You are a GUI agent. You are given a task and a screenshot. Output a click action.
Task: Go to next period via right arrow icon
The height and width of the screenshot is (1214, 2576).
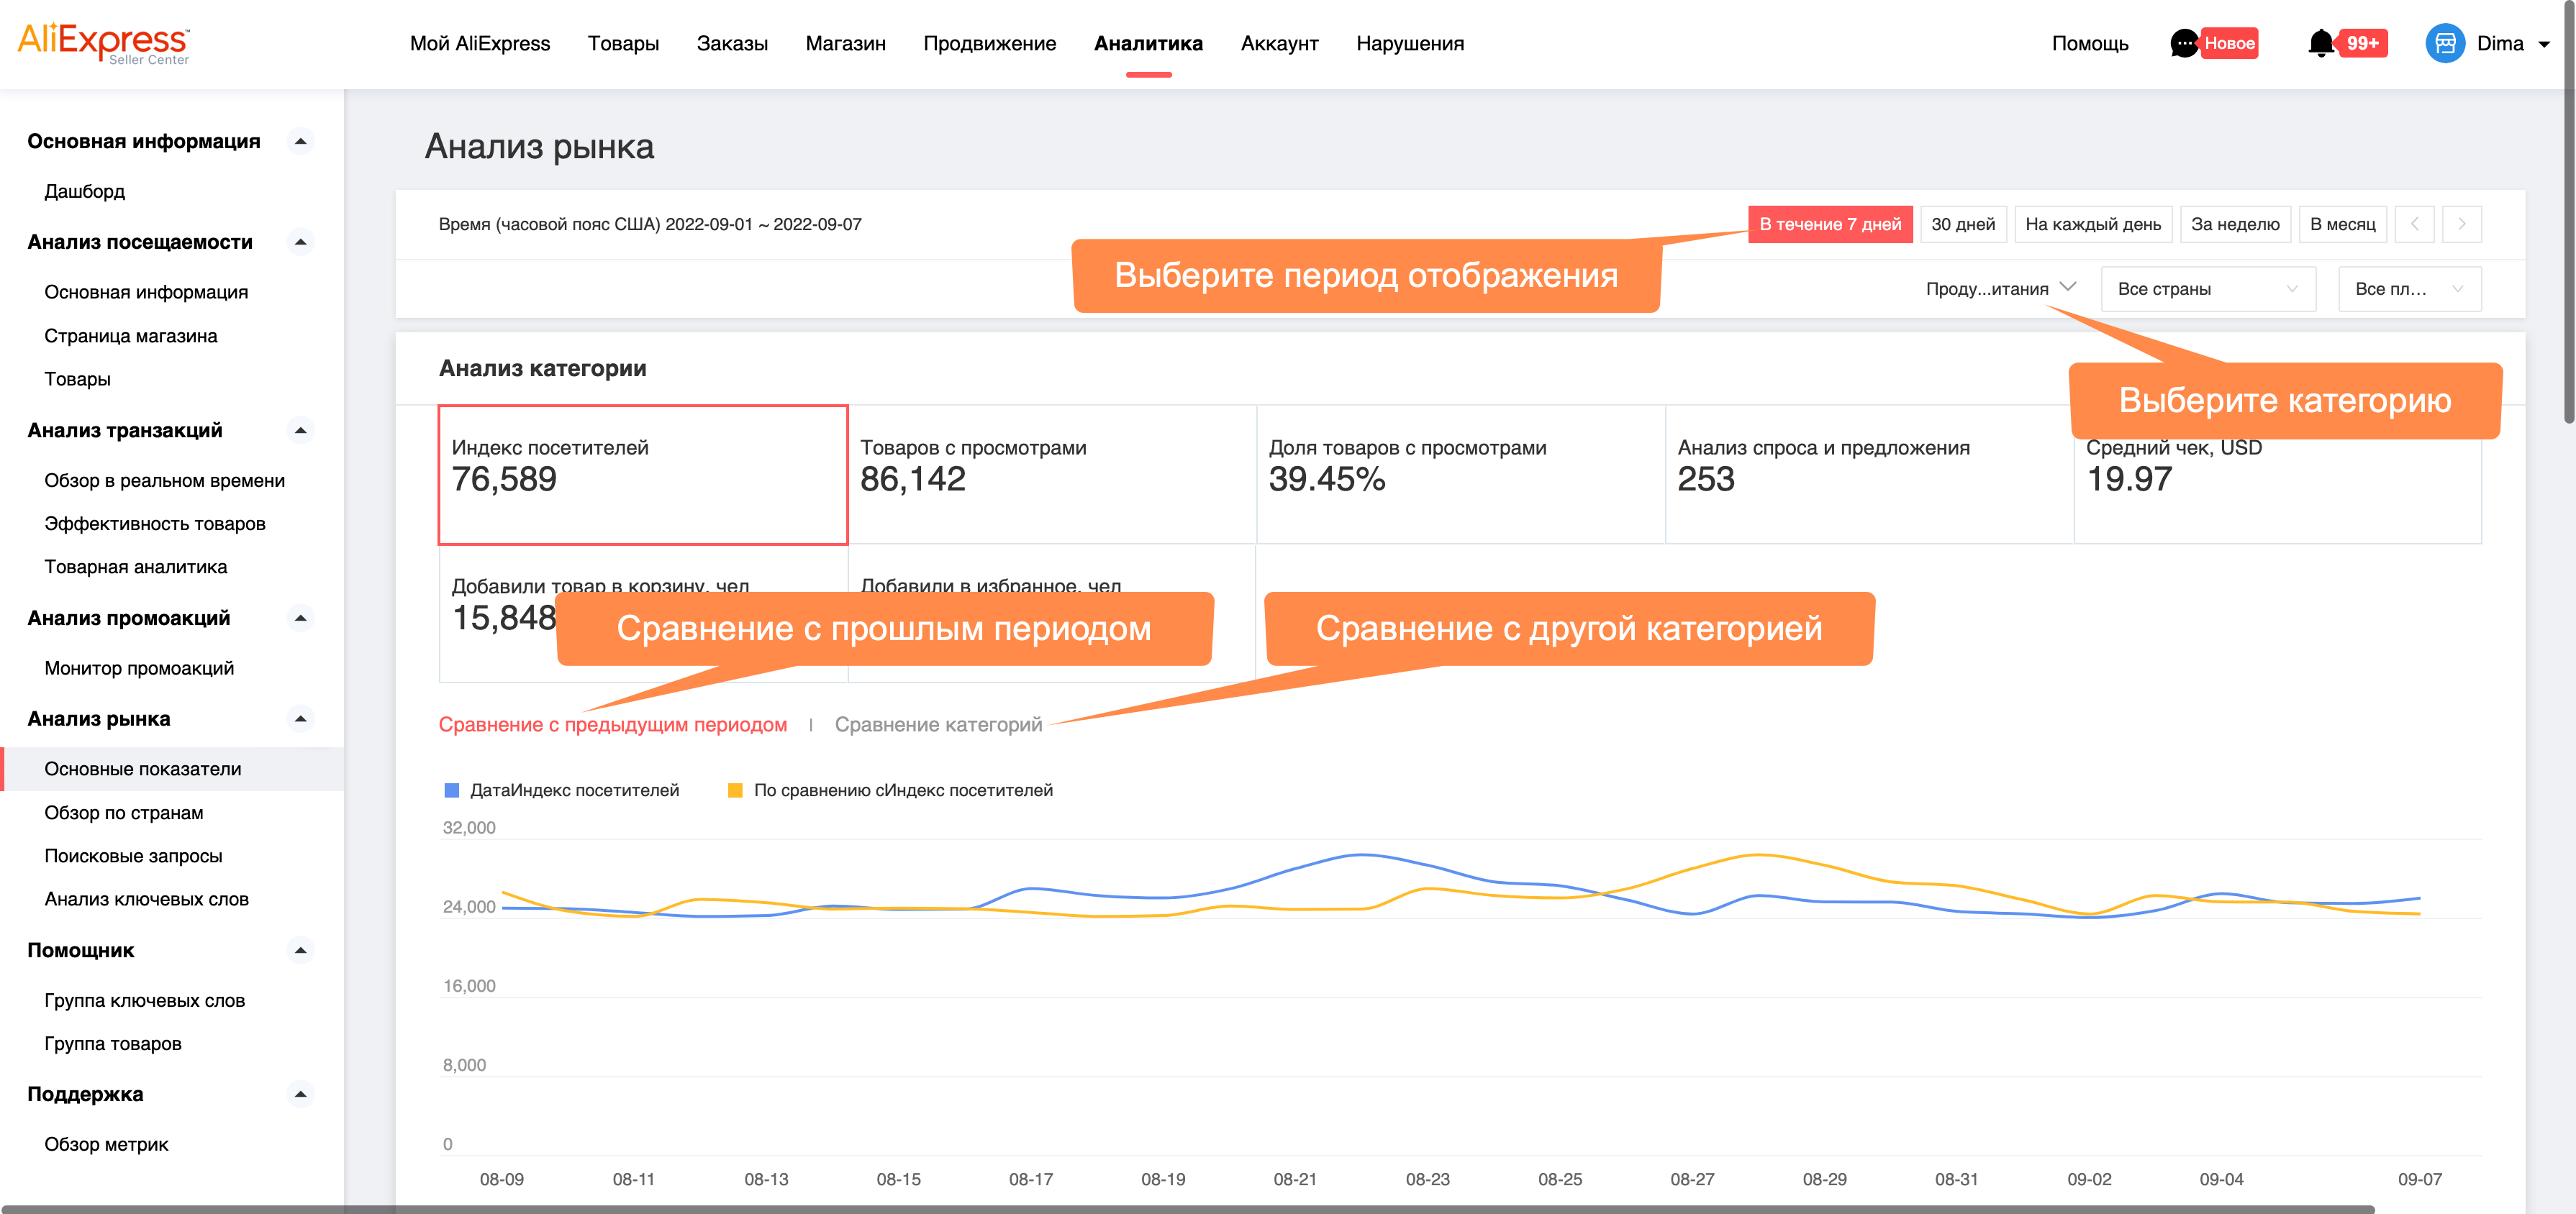click(2463, 224)
